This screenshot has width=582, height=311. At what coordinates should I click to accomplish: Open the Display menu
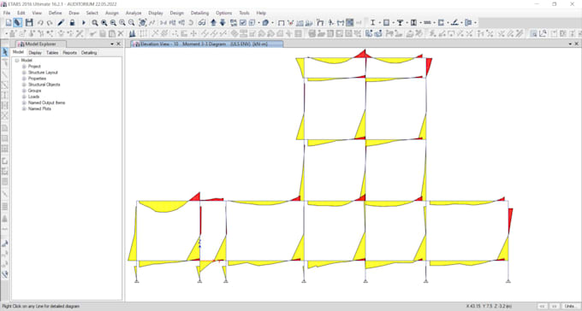[x=156, y=13]
